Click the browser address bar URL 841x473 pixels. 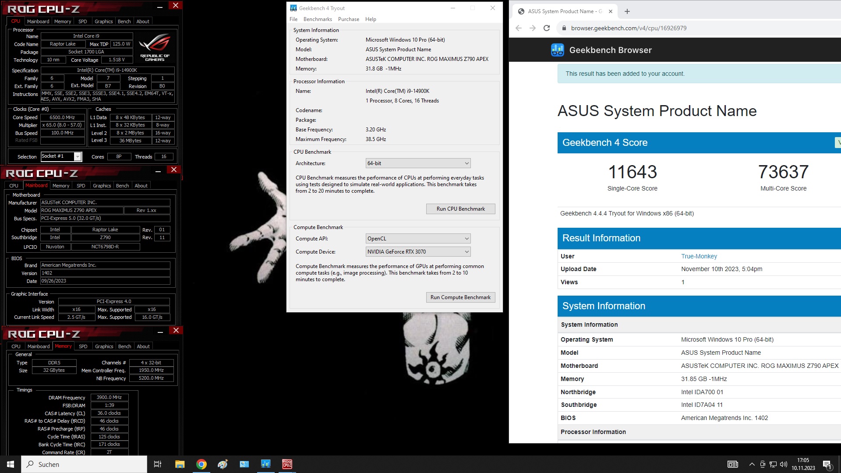pyautogui.click(x=629, y=28)
